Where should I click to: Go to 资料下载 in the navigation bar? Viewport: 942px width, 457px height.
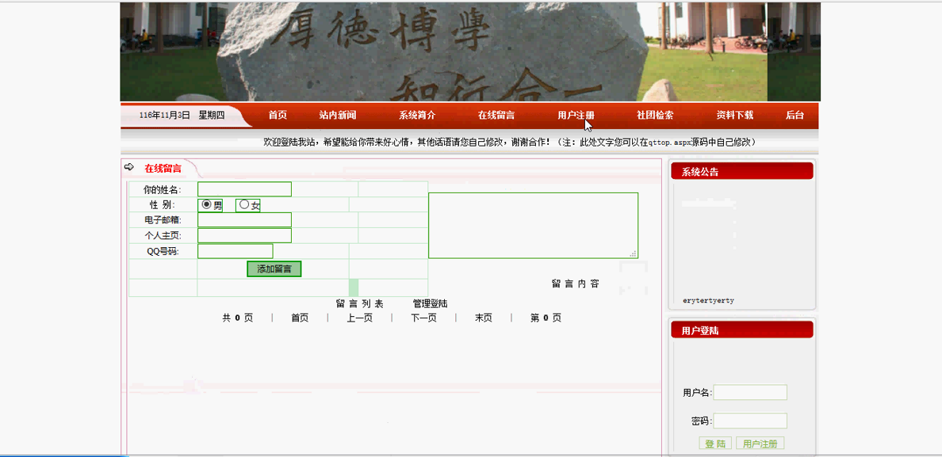tap(734, 115)
